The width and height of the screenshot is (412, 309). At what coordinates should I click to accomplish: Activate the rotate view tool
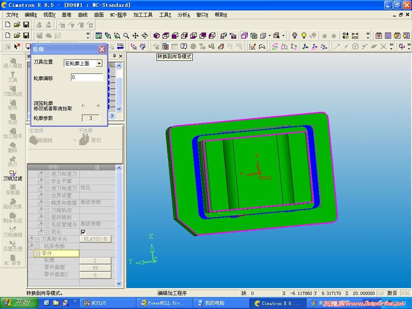[x=144, y=35]
